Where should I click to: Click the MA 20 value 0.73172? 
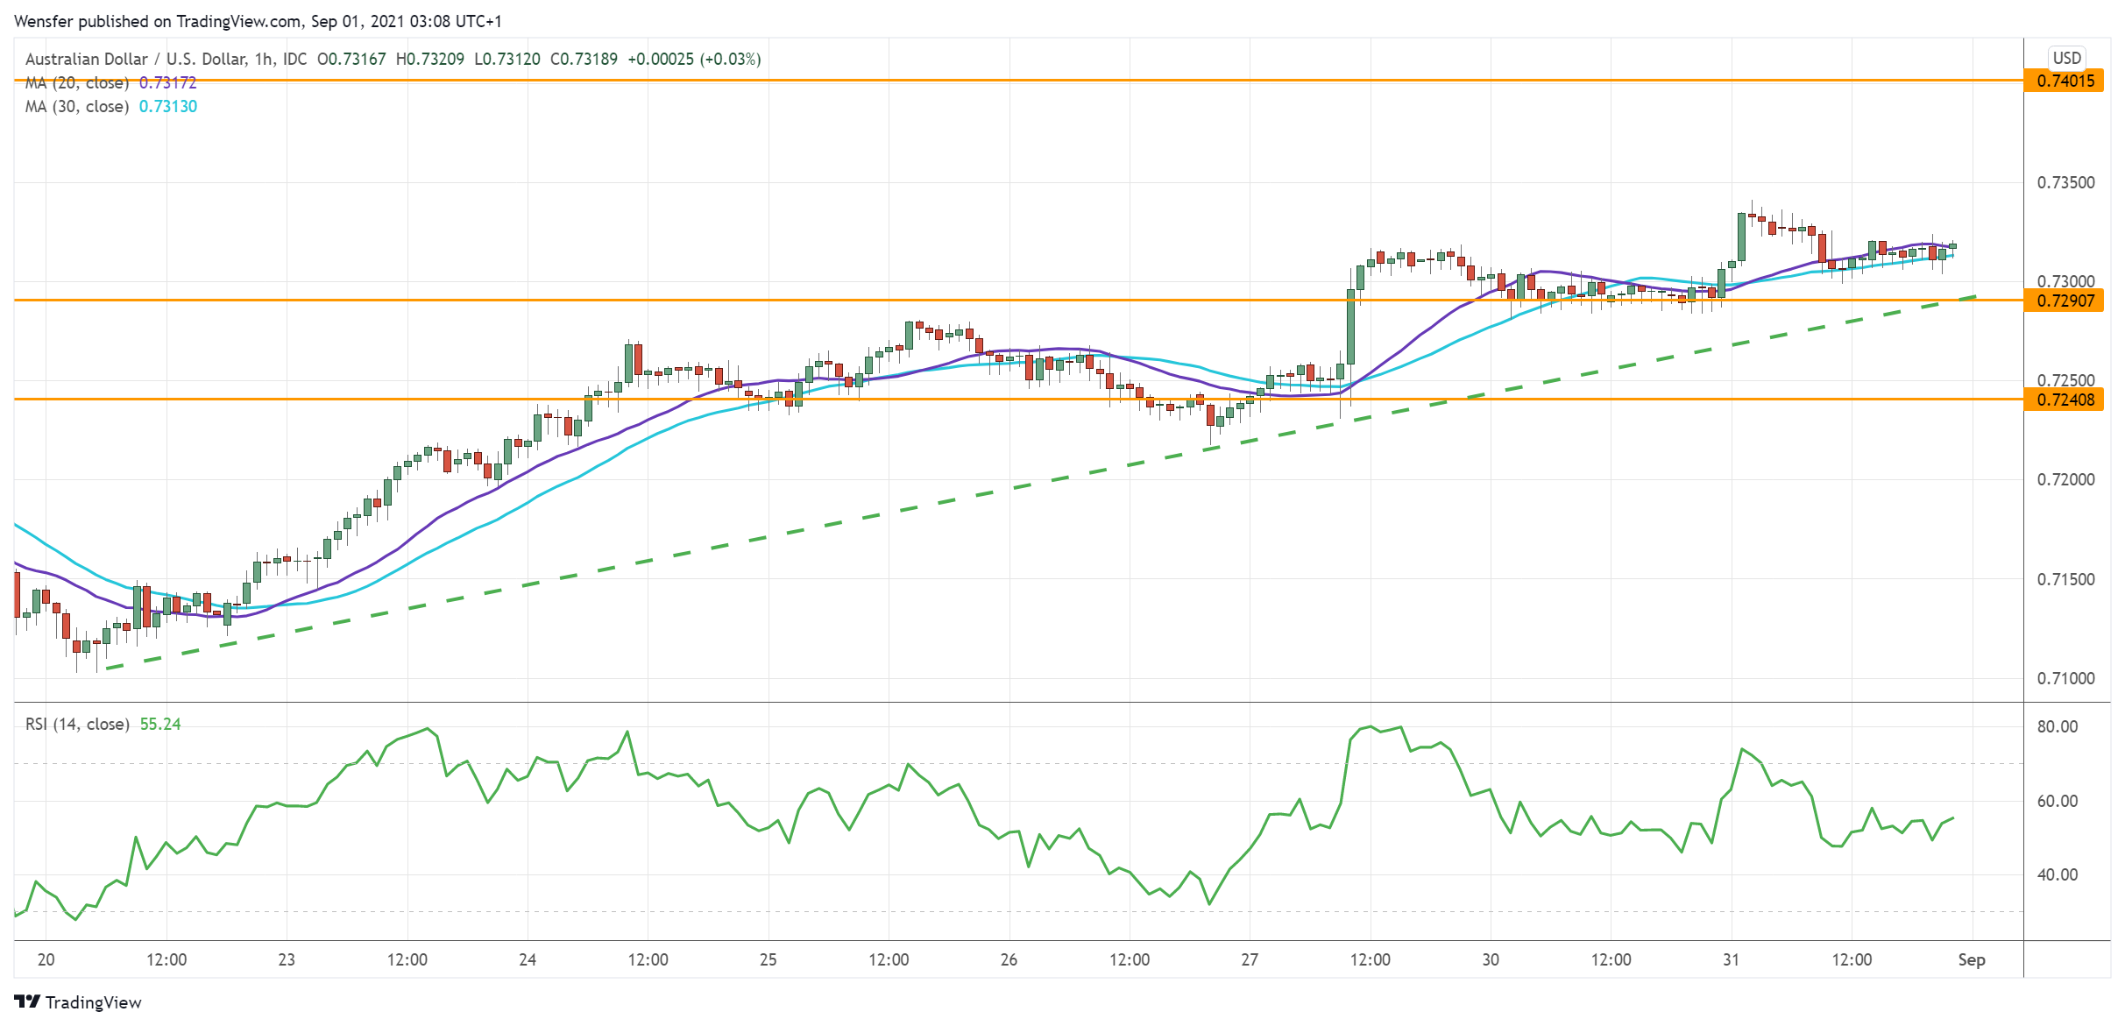tap(168, 83)
